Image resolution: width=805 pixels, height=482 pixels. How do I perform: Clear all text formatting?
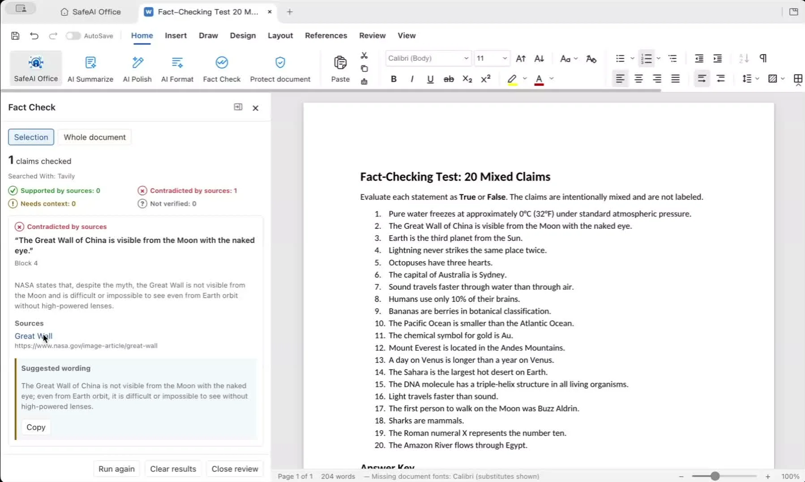coord(591,59)
